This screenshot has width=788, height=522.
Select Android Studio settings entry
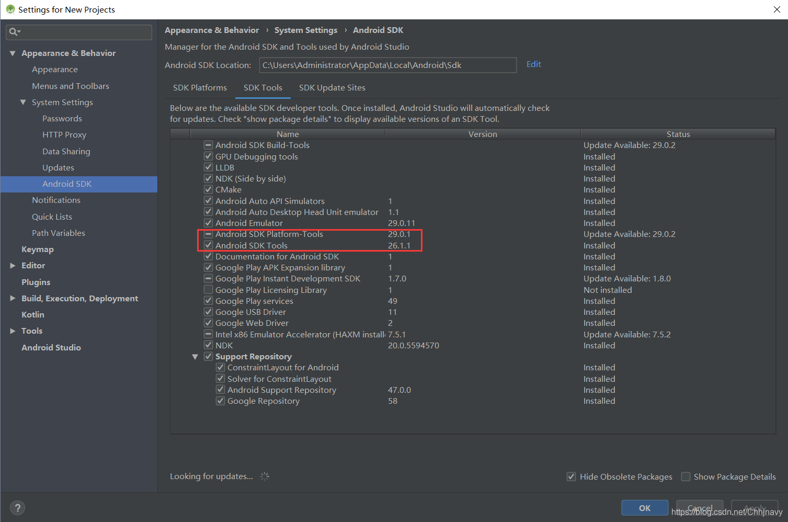pos(51,347)
